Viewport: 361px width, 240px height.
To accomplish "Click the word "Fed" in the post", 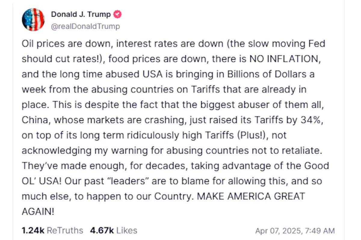I will 317,43.
